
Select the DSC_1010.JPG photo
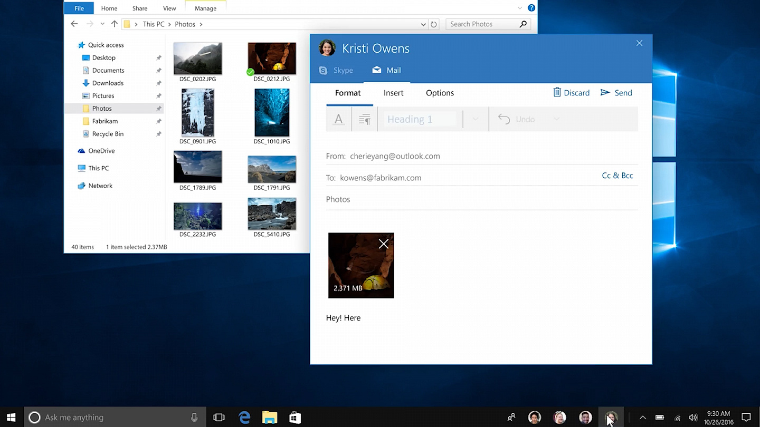coord(271,113)
